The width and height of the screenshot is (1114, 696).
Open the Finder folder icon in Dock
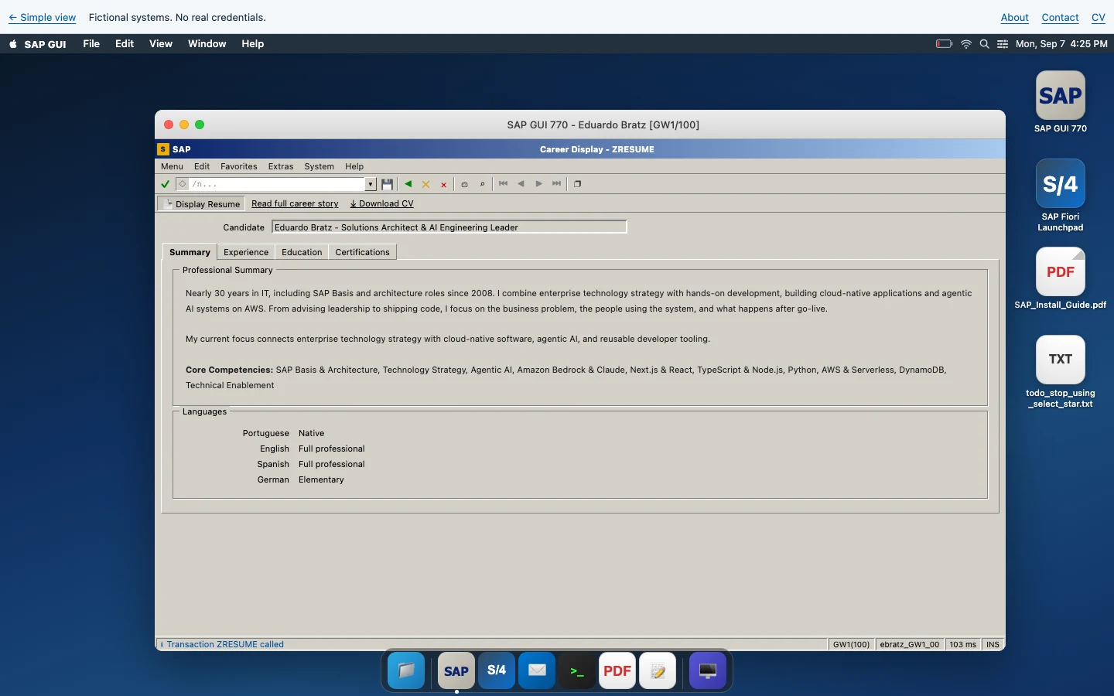pyautogui.click(x=406, y=670)
